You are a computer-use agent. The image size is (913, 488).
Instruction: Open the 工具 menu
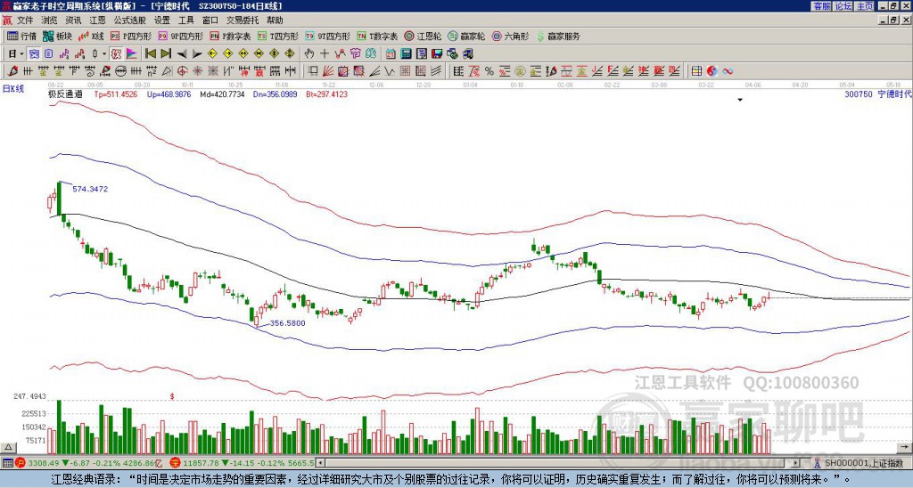[185, 20]
